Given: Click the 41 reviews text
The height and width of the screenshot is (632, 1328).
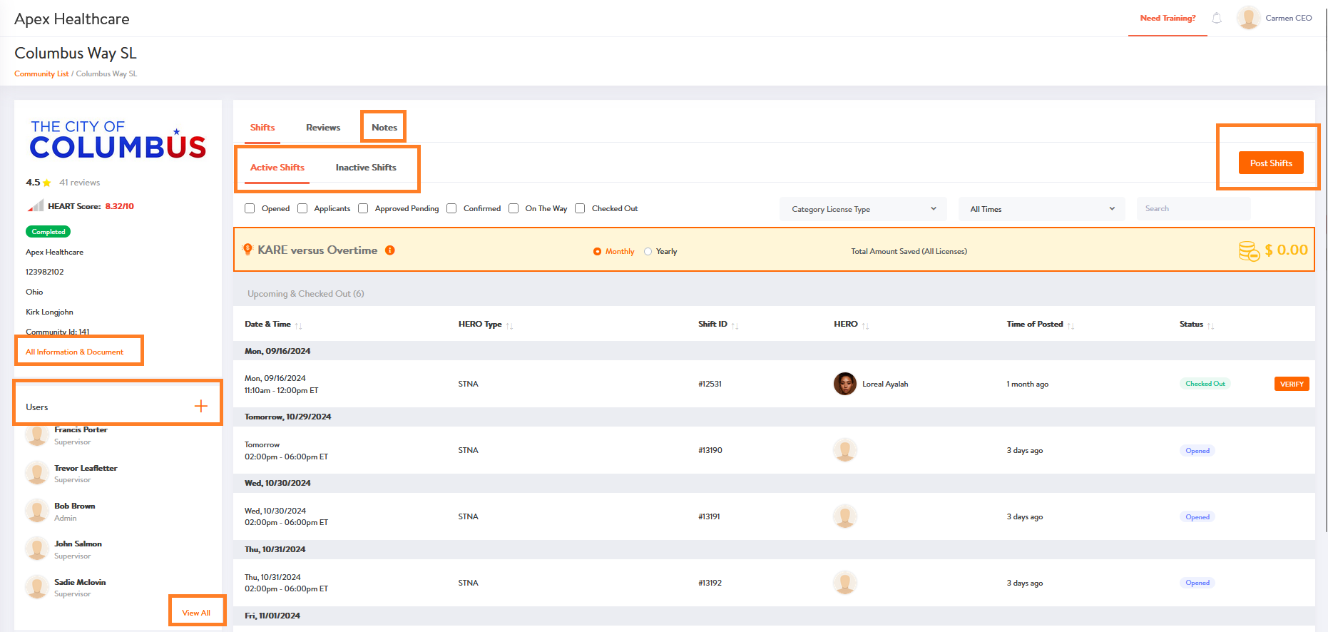Looking at the screenshot, I should (80, 183).
